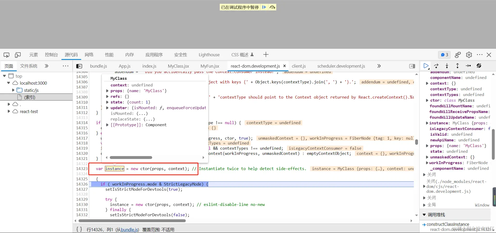Viewport: 496px width, 233px height.
Task: Open the 内存 panel tab
Action: pos(129,55)
